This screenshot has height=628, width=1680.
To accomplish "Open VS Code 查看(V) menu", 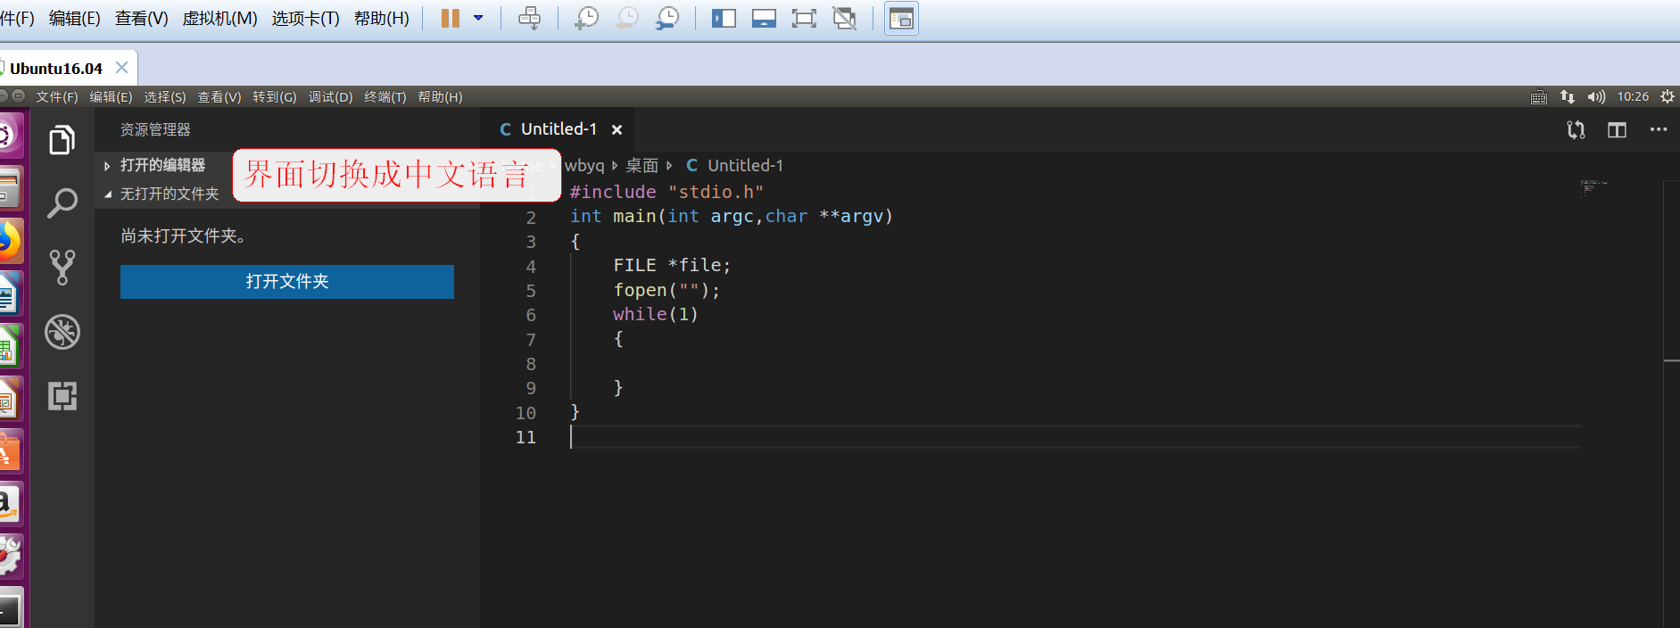I will click(219, 97).
